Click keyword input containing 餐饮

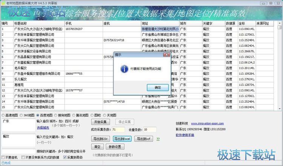[18, 140]
